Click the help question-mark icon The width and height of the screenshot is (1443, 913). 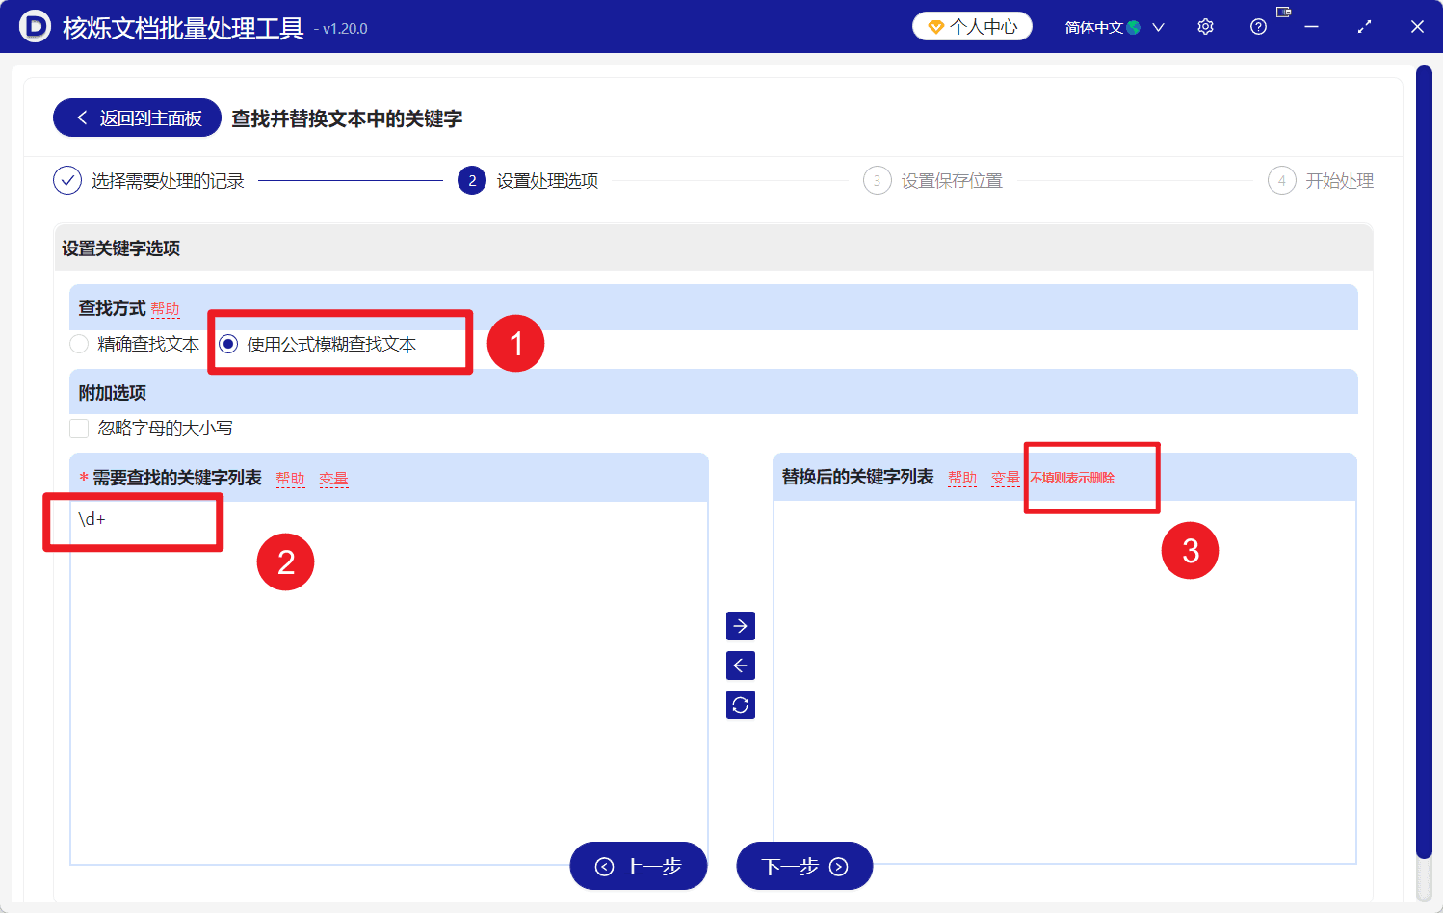1257,26
